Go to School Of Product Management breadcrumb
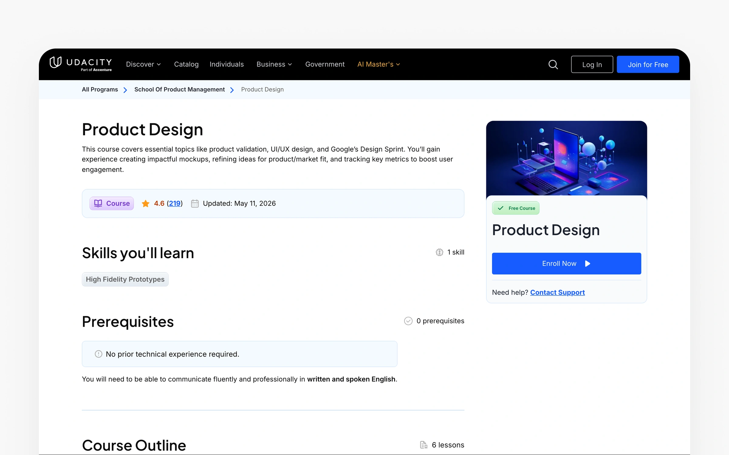The width and height of the screenshot is (729, 455). (x=180, y=89)
